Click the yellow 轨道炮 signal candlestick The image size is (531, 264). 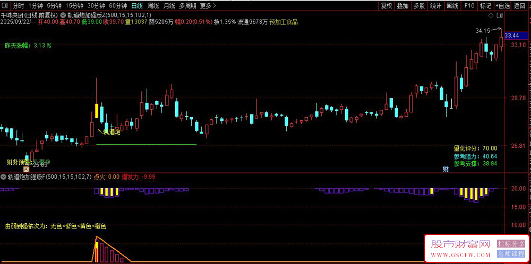click(97, 111)
